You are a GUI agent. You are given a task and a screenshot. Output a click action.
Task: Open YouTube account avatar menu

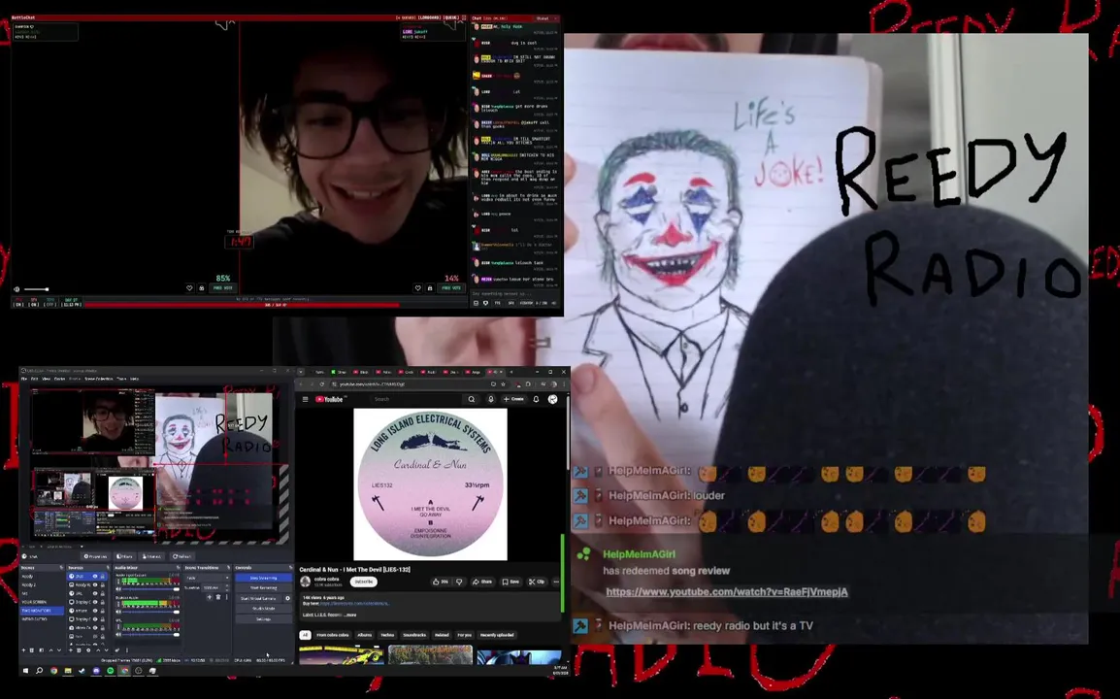(553, 400)
